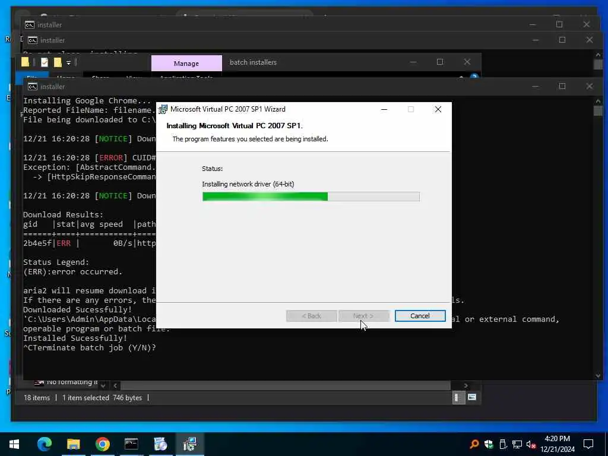Click the red ERR status in results table
Image resolution: width=608 pixels, height=456 pixels.
(64, 243)
